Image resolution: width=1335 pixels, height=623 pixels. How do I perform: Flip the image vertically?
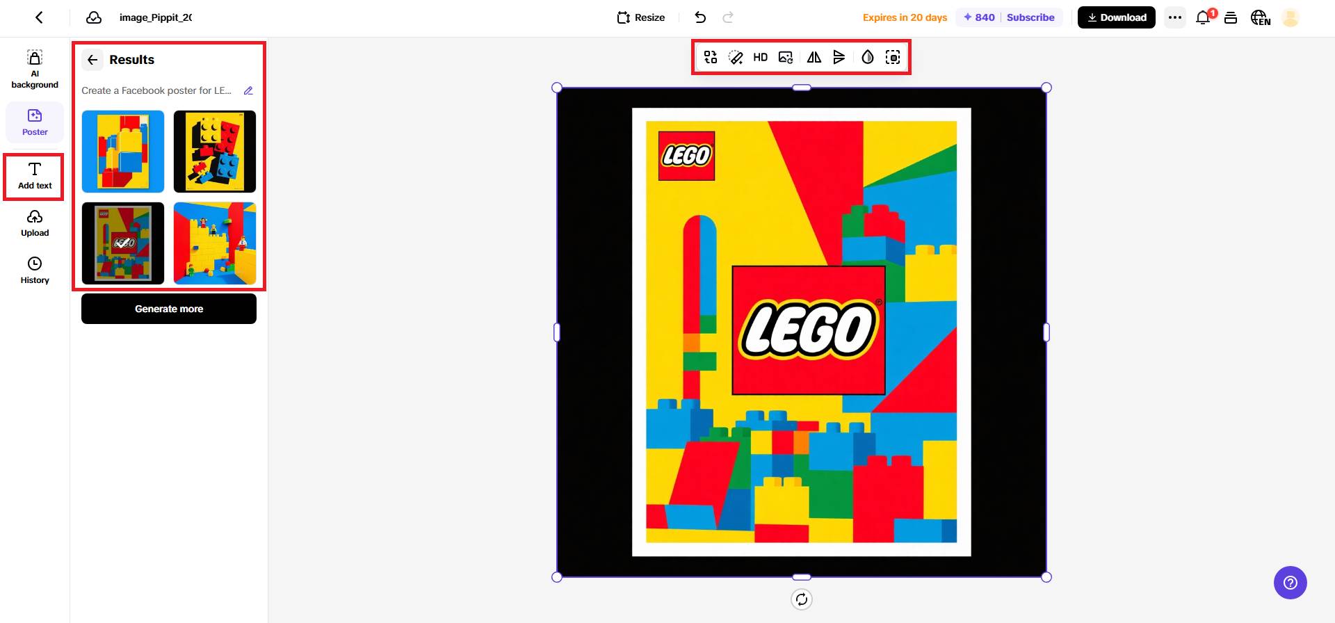tap(839, 57)
